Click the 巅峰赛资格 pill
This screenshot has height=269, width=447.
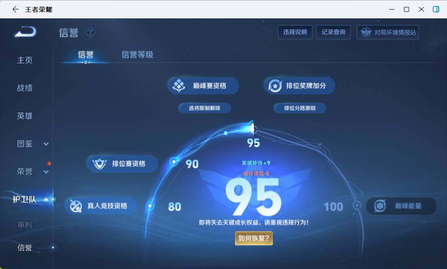click(x=203, y=86)
